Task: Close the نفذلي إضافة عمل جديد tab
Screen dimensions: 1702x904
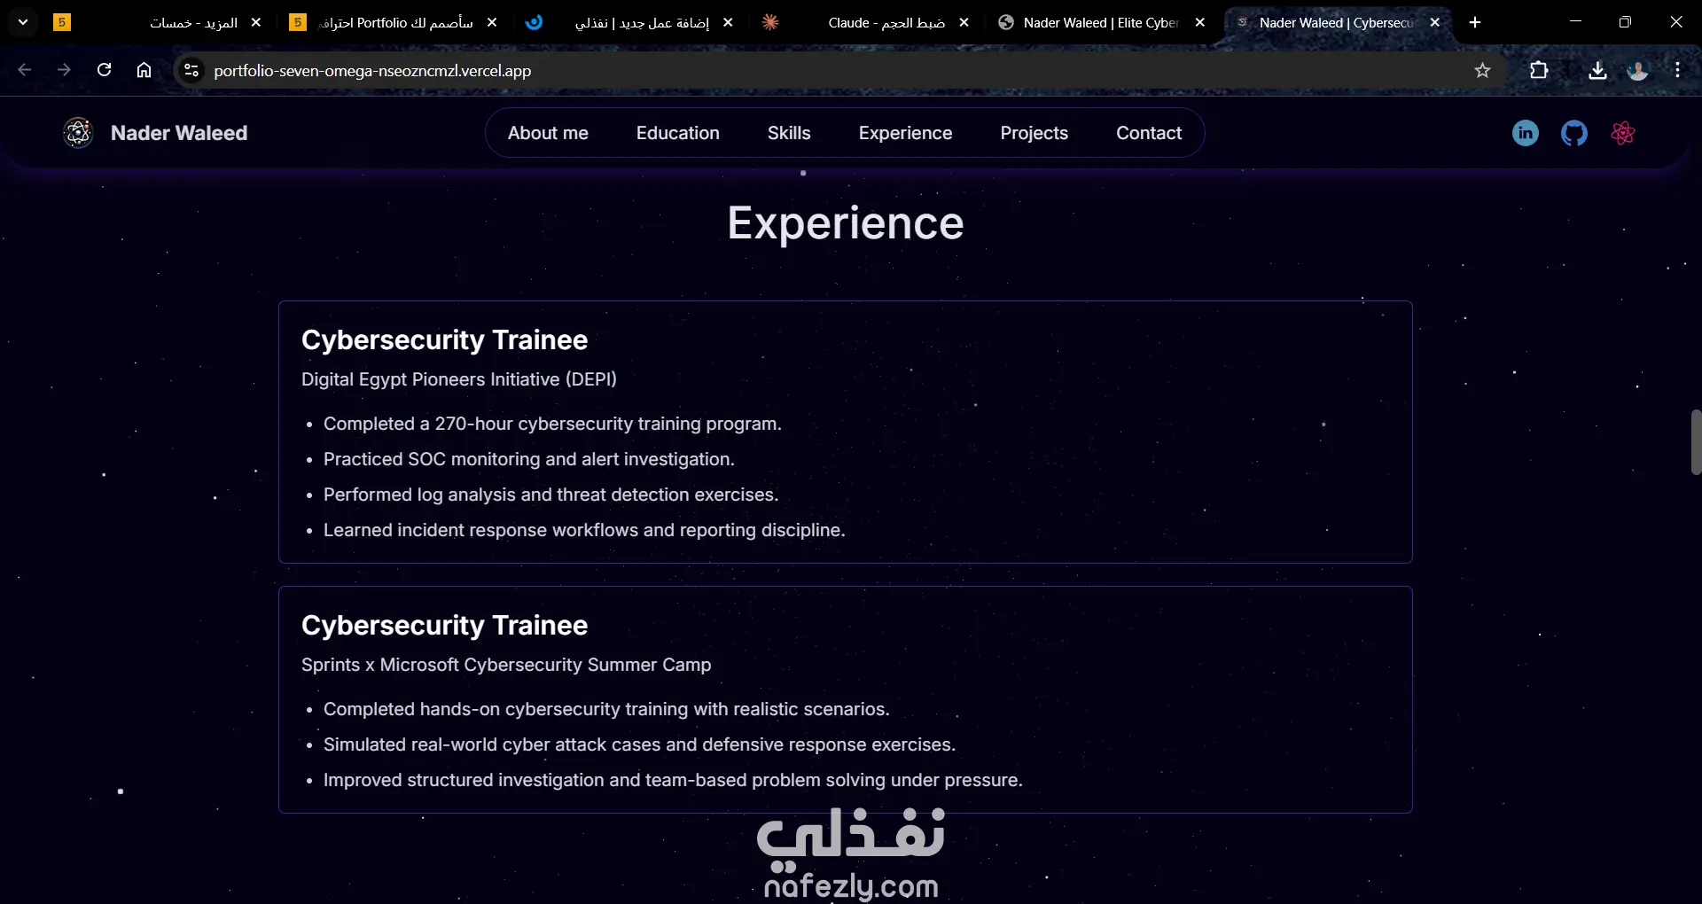Action: pyautogui.click(x=728, y=22)
